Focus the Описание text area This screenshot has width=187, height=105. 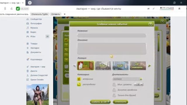(x=112, y=49)
